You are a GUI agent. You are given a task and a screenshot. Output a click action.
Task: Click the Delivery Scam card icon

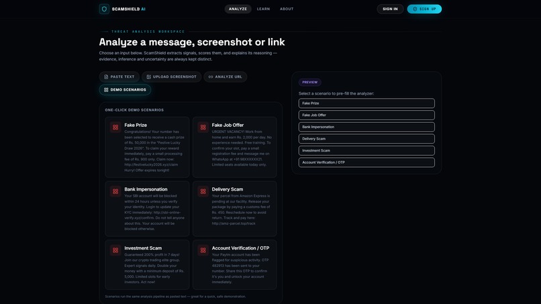(203, 191)
